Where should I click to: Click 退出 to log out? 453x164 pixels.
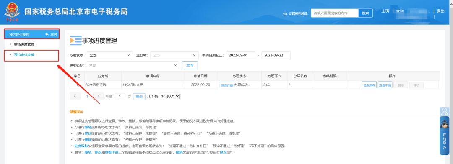[440, 11]
